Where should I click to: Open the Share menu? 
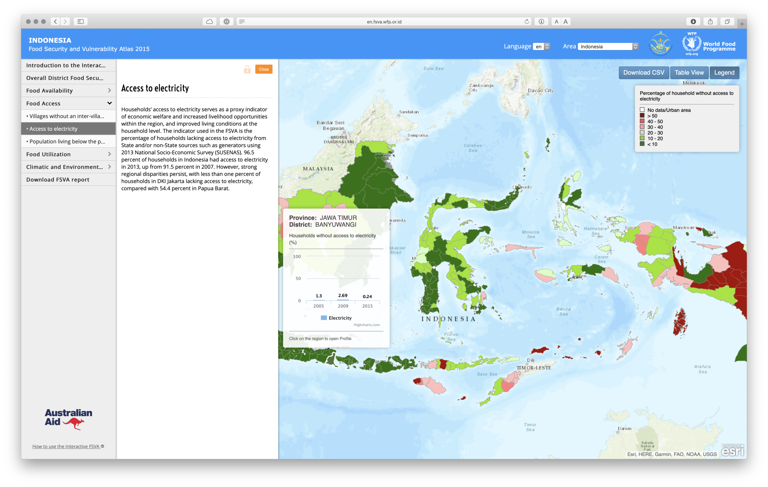click(710, 21)
